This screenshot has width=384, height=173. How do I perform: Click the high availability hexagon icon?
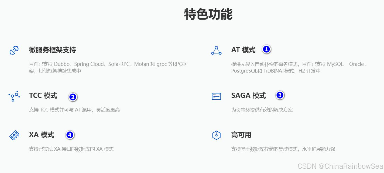pyautogui.click(x=216, y=135)
